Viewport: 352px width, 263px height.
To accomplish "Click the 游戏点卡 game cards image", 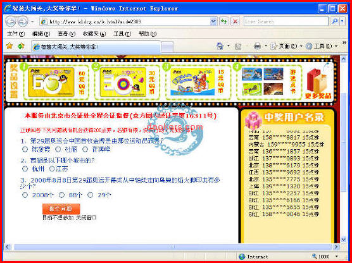I will tap(263, 82).
